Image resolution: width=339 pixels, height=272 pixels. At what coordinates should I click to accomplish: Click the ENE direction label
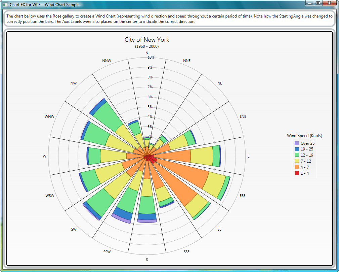[x=243, y=116]
